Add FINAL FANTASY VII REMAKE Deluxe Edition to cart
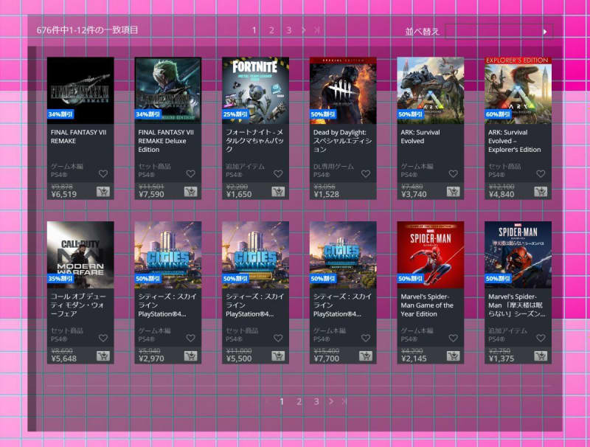This screenshot has height=447, width=590. (x=190, y=192)
